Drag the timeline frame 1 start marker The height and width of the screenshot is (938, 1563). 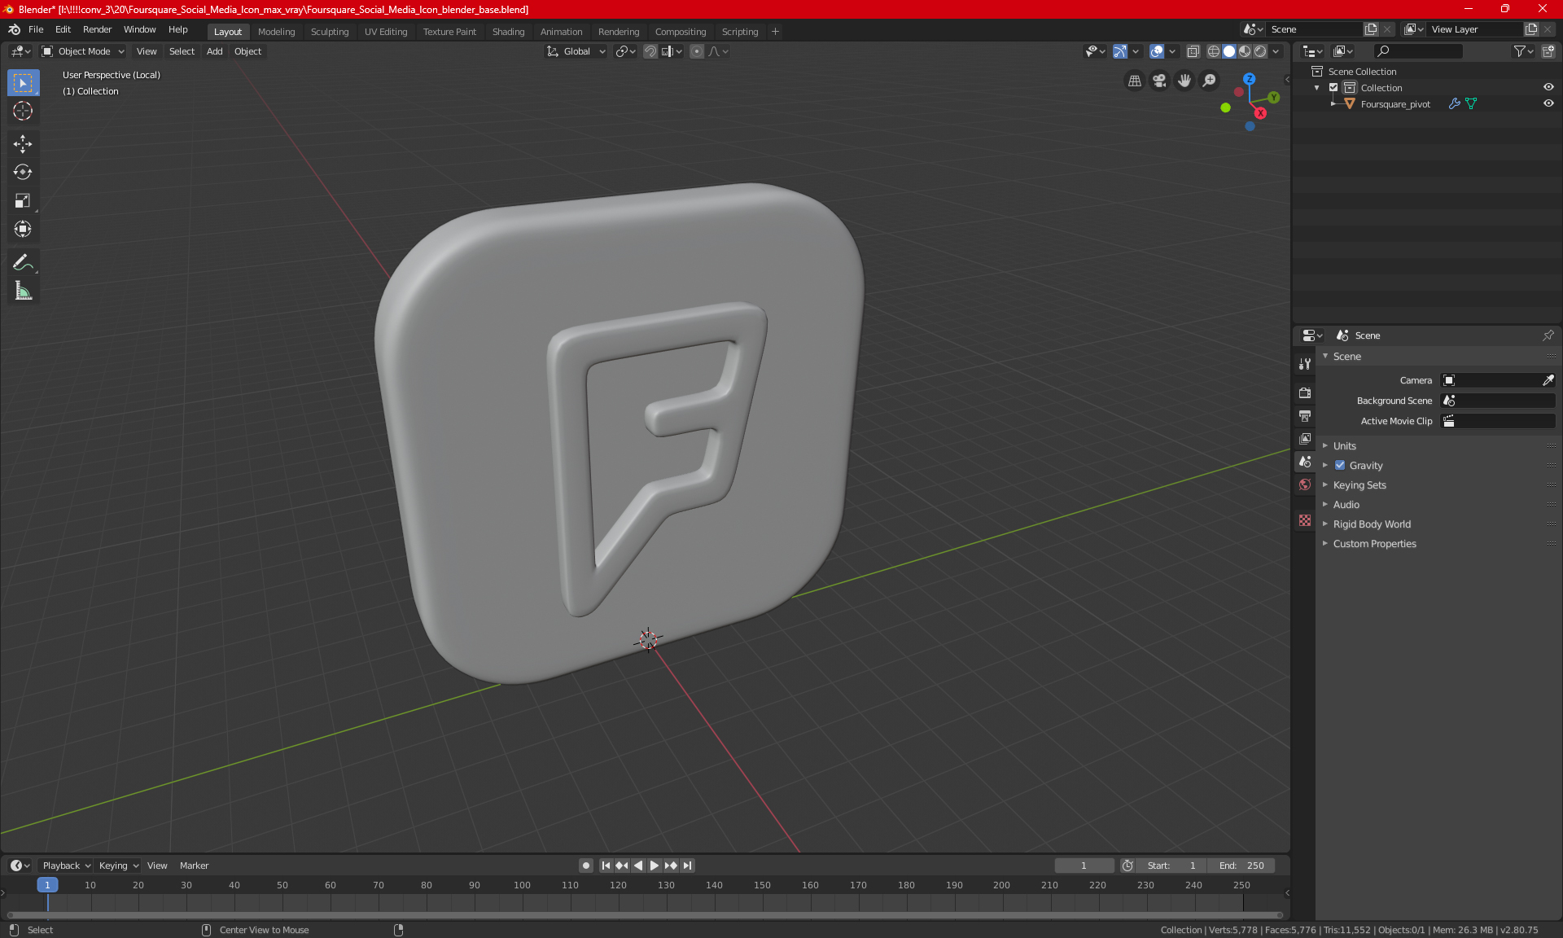(47, 884)
